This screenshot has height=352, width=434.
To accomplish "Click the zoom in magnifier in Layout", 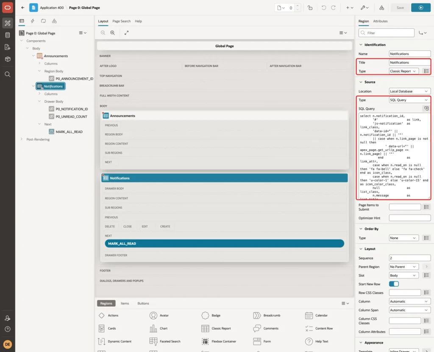I will pos(113,33).
